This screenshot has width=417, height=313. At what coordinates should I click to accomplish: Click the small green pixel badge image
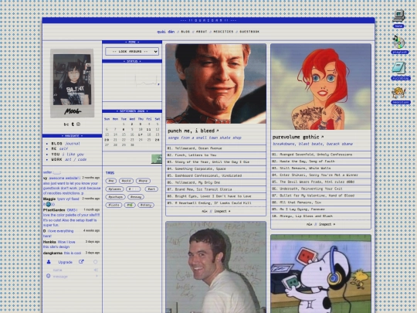click(157, 159)
